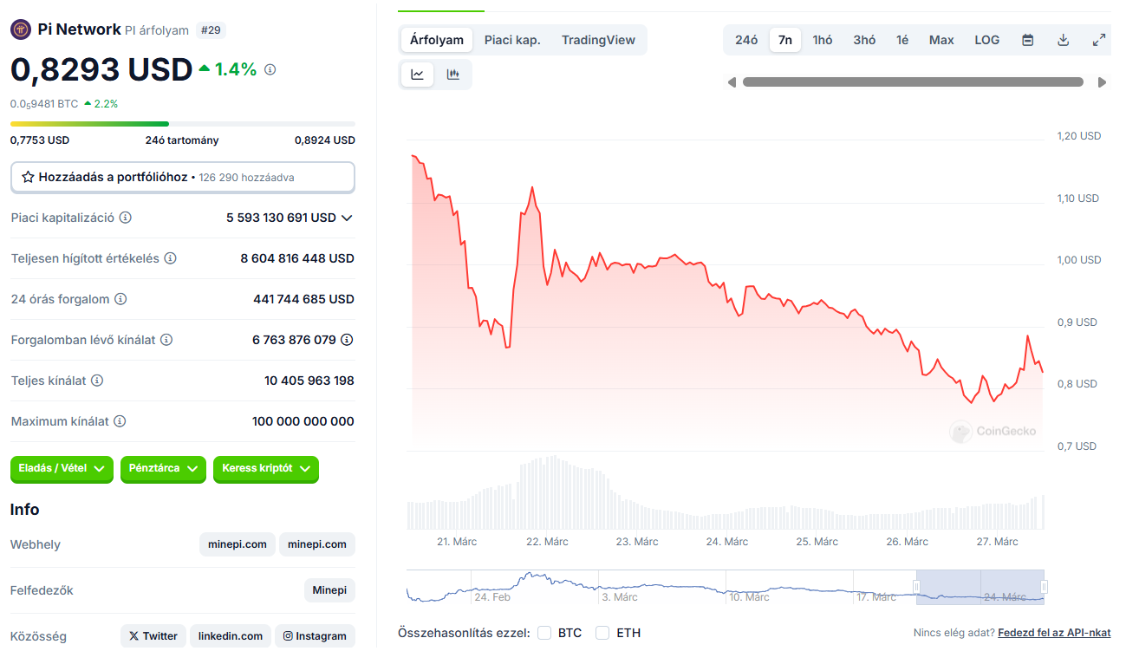Screen dimensions: 1126x651
Task: Enable ETH comparison checkbox
Action: tap(602, 633)
